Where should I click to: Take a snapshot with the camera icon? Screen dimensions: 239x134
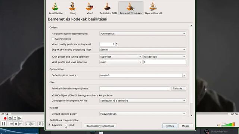point(10,118)
